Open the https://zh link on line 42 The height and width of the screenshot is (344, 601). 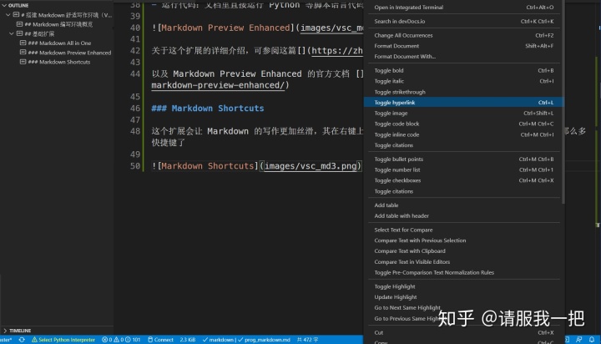337,51
